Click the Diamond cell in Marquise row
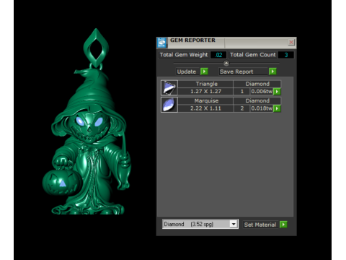Image resolution: width=346 pixels, height=260 pixels. point(257,100)
